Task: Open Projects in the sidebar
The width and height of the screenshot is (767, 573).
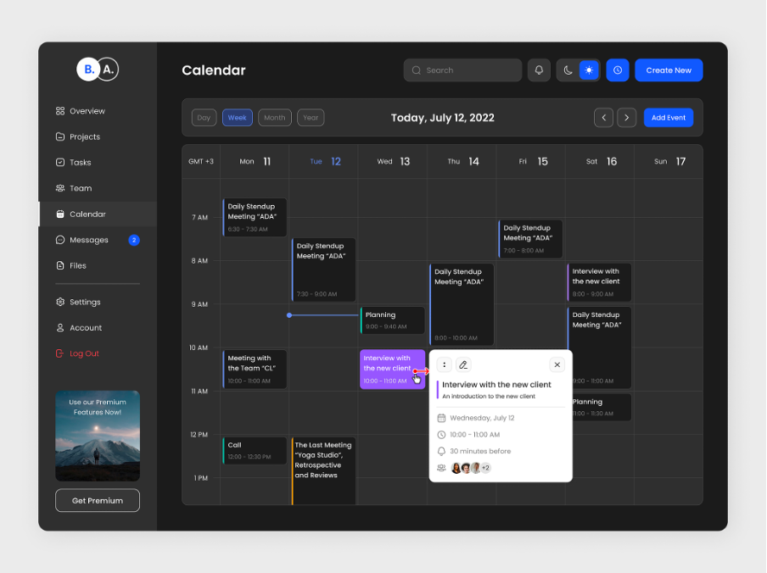Action: (98, 136)
